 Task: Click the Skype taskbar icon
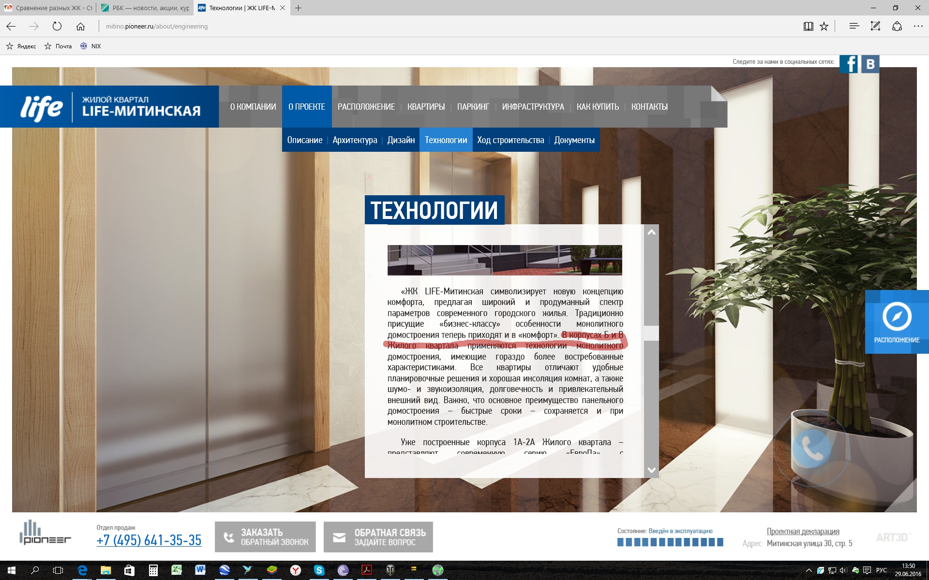pos(319,570)
